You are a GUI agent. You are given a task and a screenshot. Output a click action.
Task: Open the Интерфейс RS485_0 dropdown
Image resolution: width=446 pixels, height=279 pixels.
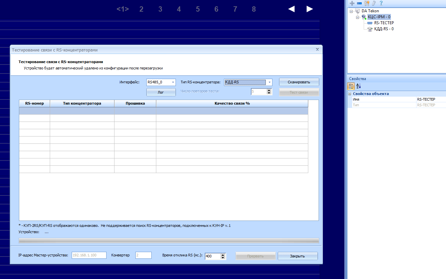(173, 82)
